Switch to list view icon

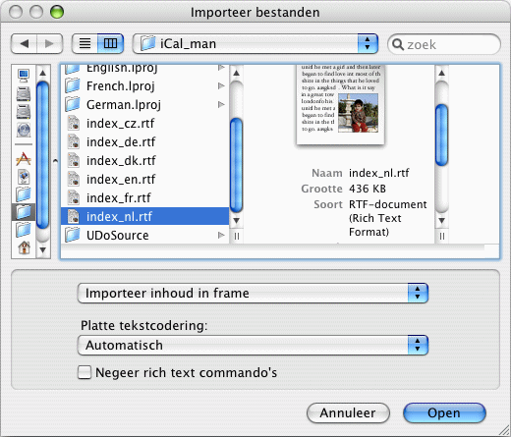click(85, 43)
